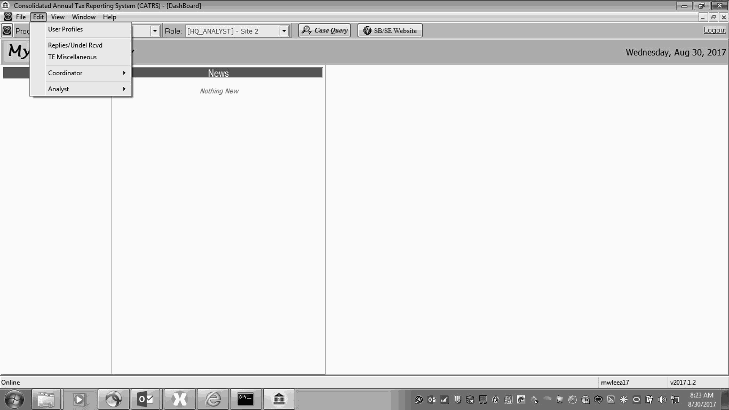The height and width of the screenshot is (410, 729).
Task: Click the Logout link
Action: [x=714, y=30]
